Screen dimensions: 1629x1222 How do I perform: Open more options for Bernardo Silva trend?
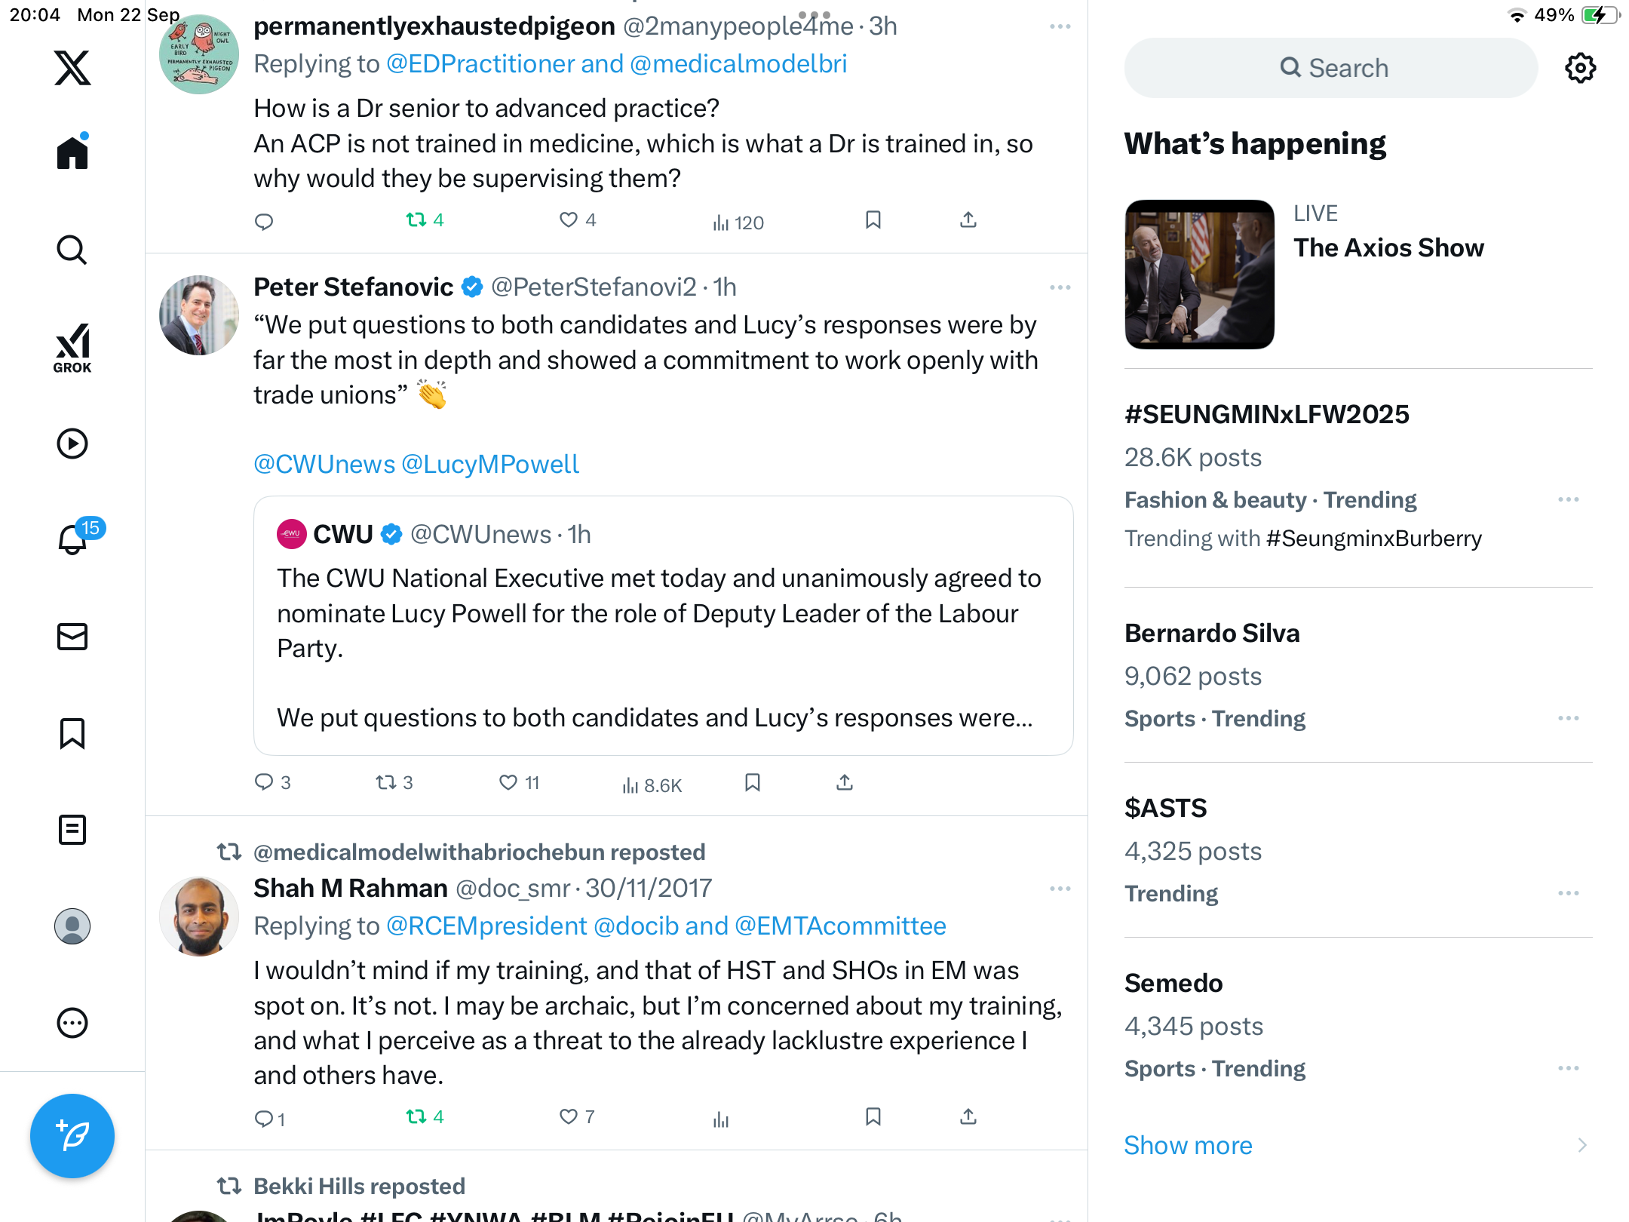pyautogui.click(x=1568, y=718)
